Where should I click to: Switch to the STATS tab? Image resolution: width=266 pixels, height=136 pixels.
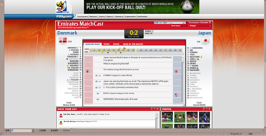(116, 44)
